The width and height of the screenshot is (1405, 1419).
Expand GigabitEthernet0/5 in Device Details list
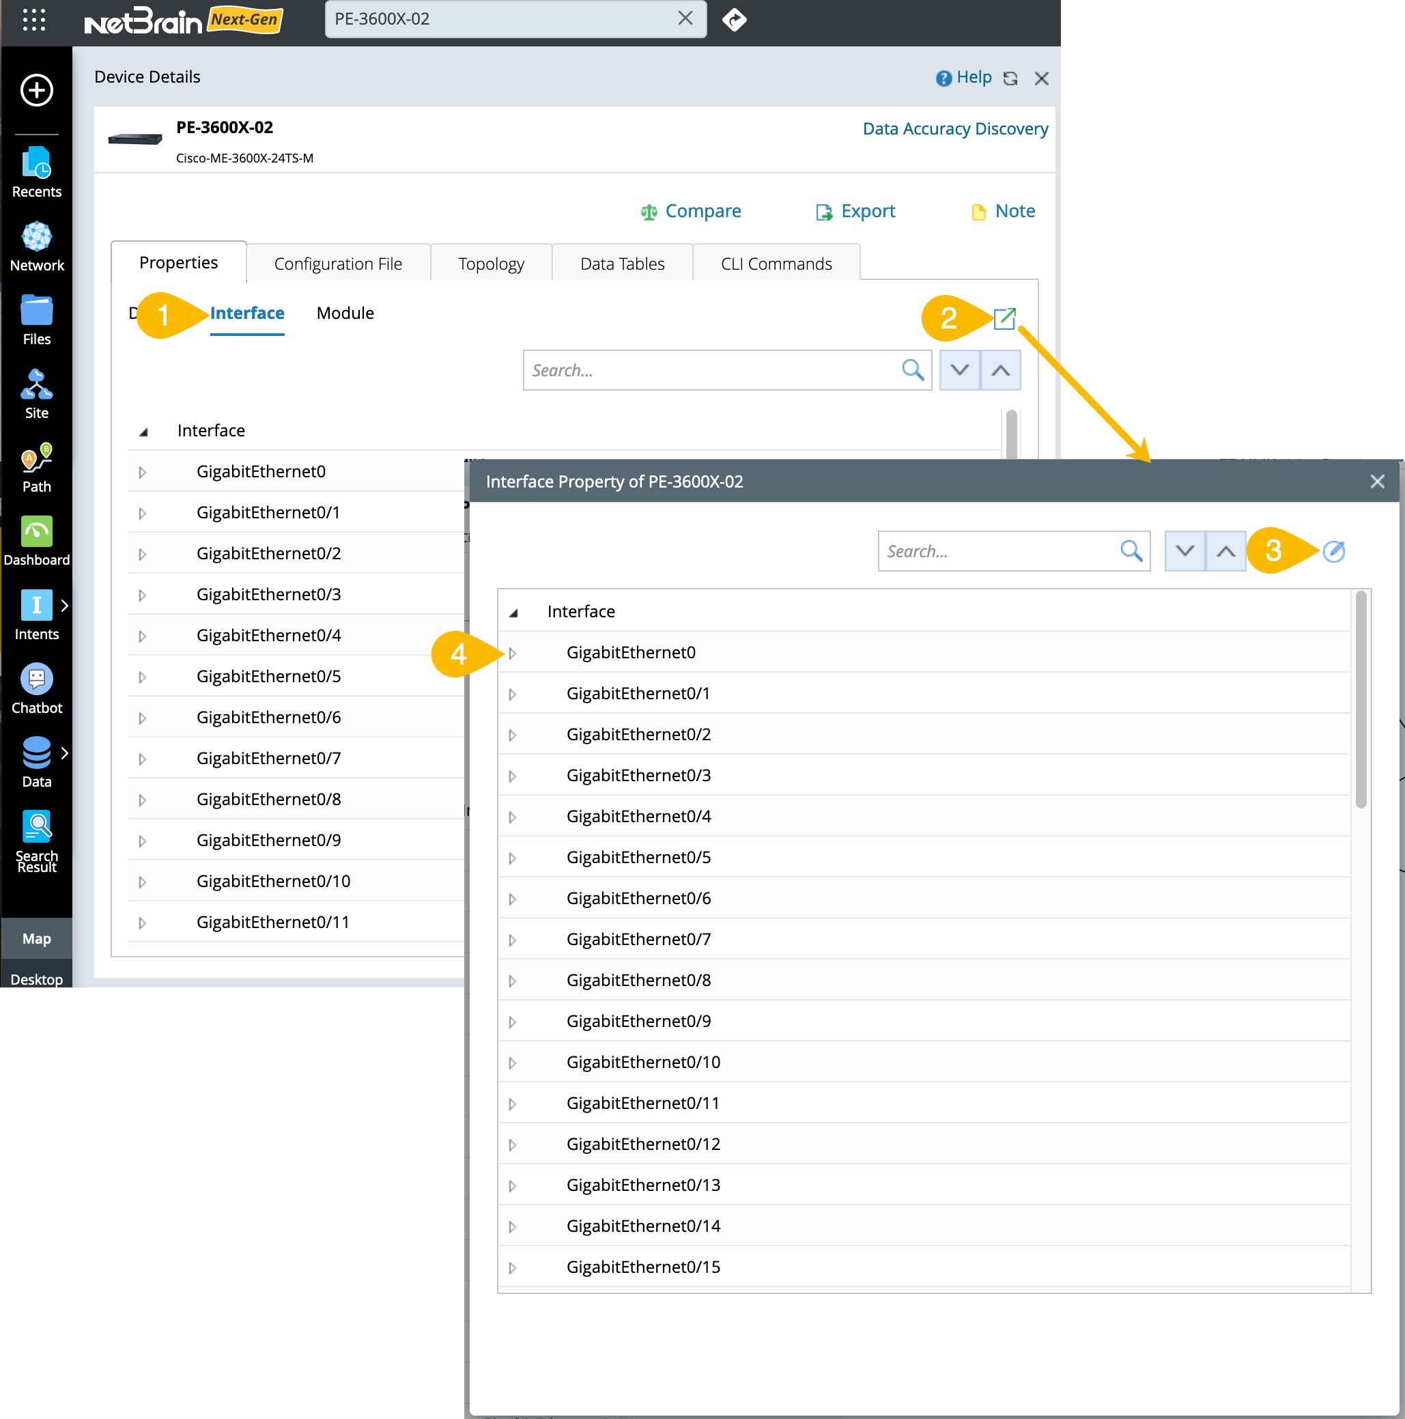[x=143, y=677]
